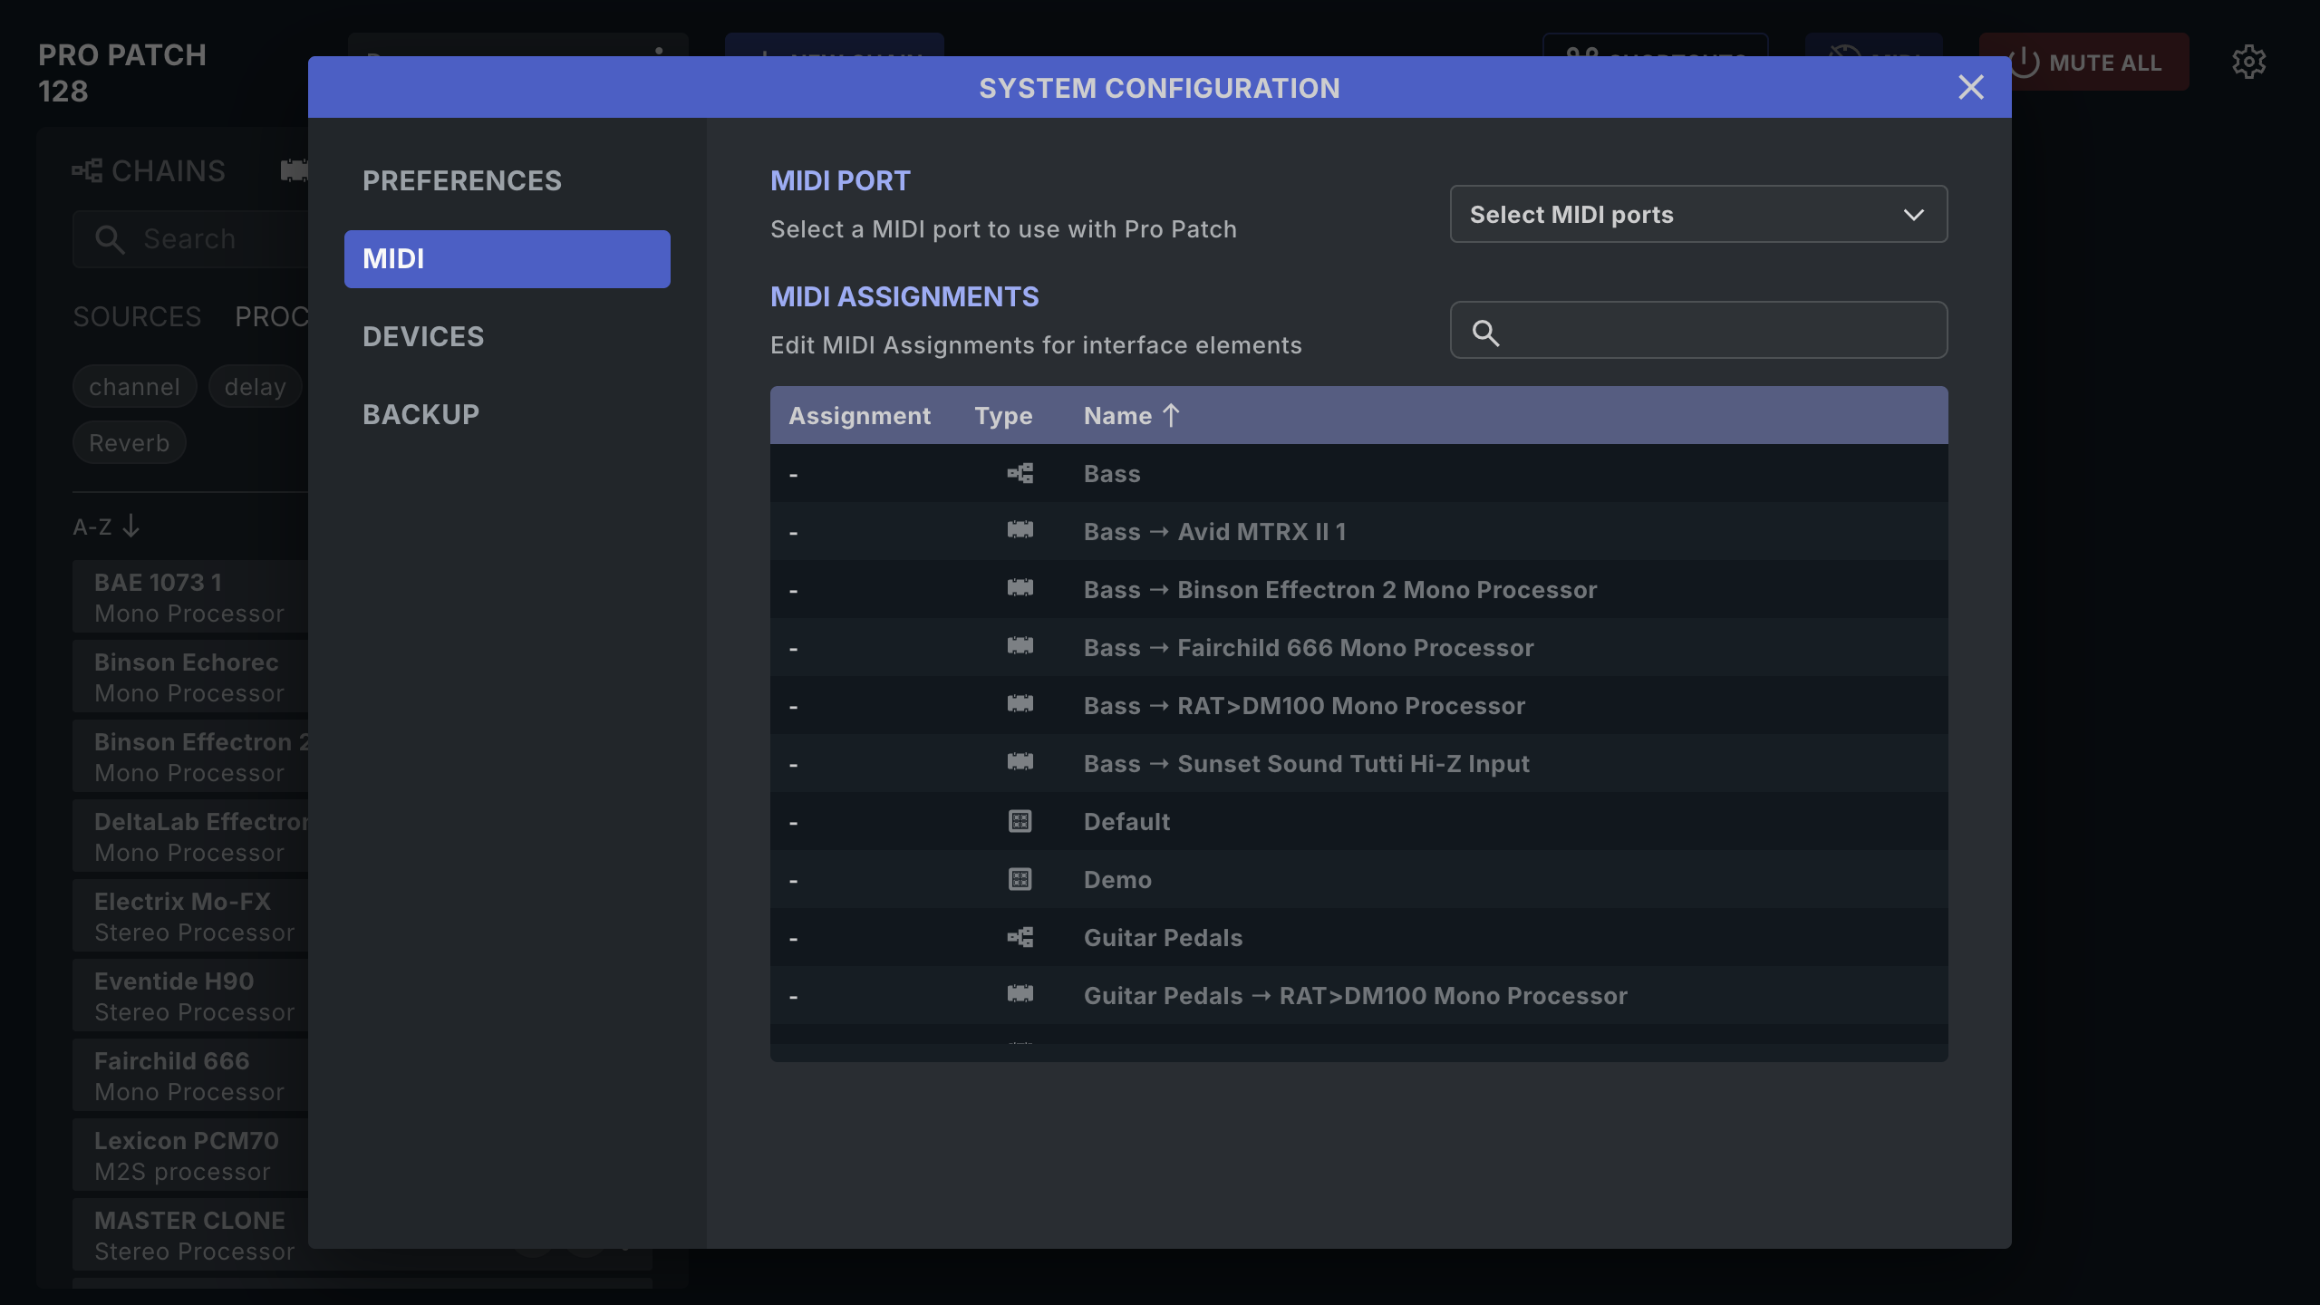Image resolution: width=2320 pixels, height=1305 pixels.
Task: Click the snapshot icon in the Demo row
Action: (1020, 879)
